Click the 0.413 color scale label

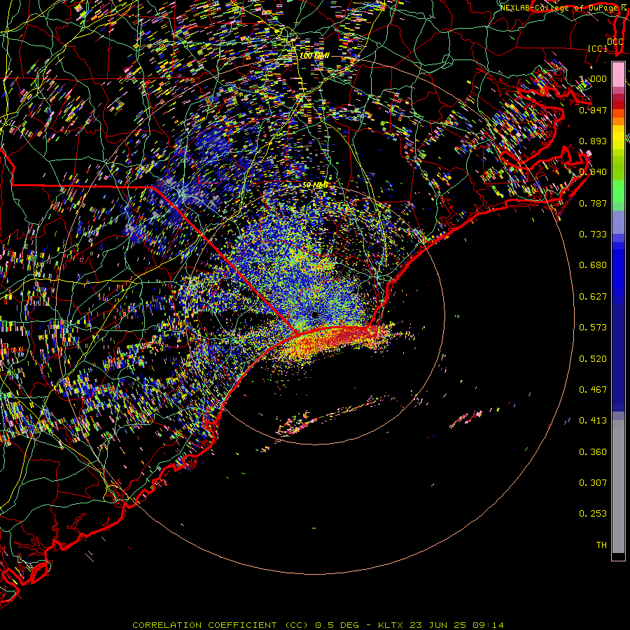pyautogui.click(x=593, y=421)
